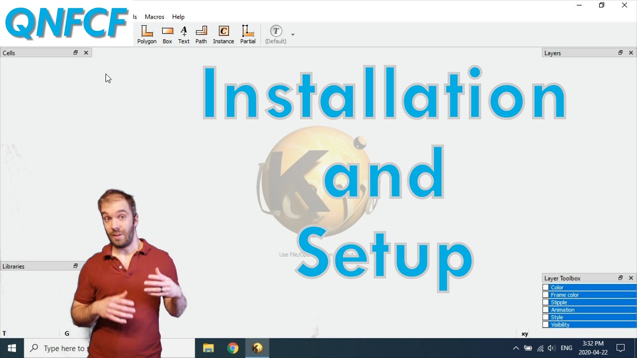This screenshot has height=358, width=637.
Task: Close the Layers panel
Action: tap(631, 53)
